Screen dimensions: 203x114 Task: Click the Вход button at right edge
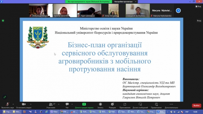click(199, 21)
